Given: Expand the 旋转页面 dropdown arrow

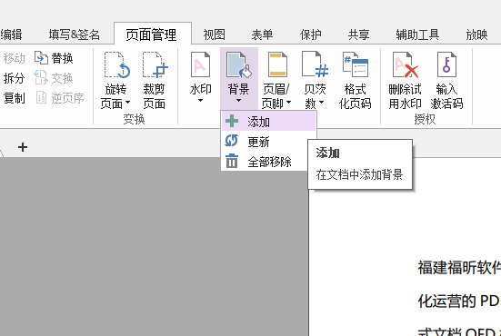Looking at the screenshot, I should tap(128, 103).
